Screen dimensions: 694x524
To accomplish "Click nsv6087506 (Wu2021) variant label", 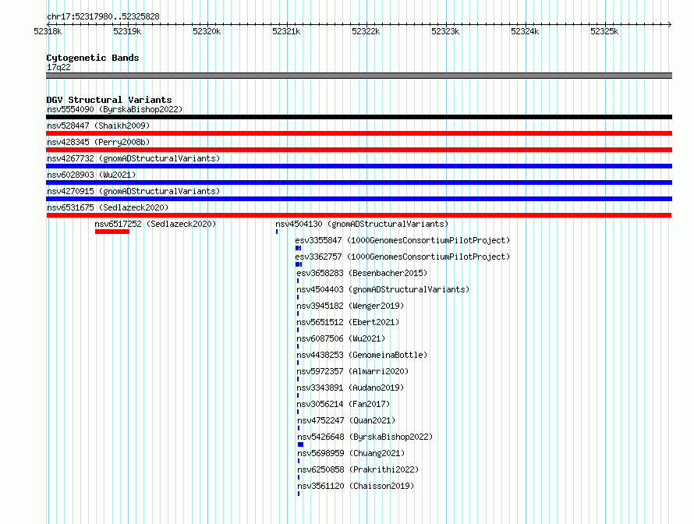I will tap(341, 338).
